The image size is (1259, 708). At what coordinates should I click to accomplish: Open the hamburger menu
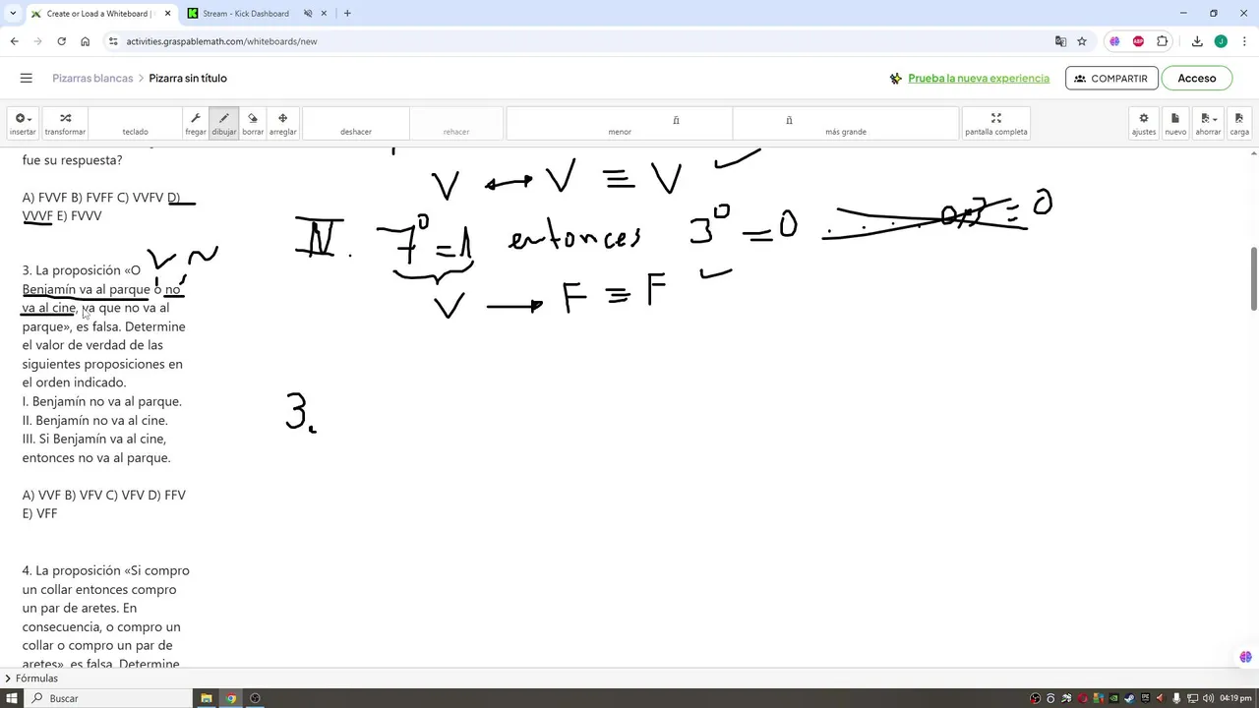[x=27, y=78]
